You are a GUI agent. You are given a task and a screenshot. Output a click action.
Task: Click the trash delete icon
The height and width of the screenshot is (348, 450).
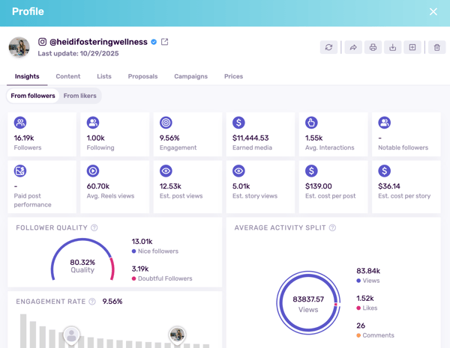pyautogui.click(x=436, y=47)
